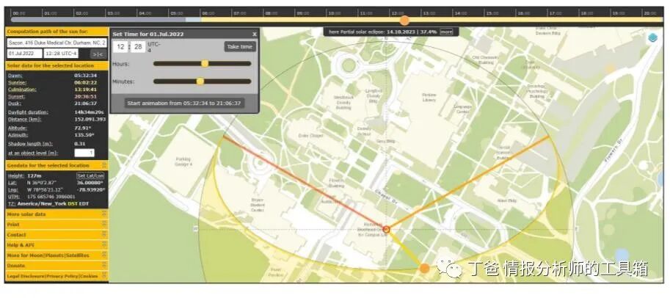
Task: Select the longitude value -78.93920°
Action: [x=91, y=189]
